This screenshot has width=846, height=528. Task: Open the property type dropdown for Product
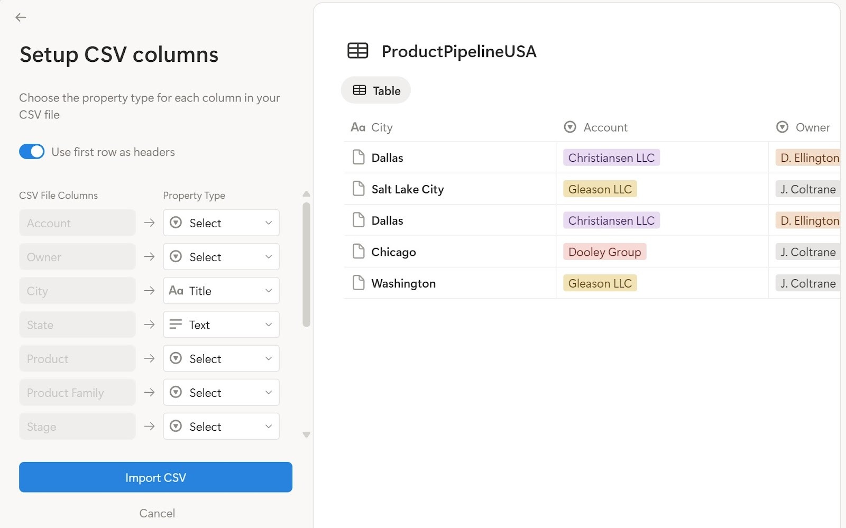[221, 358]
